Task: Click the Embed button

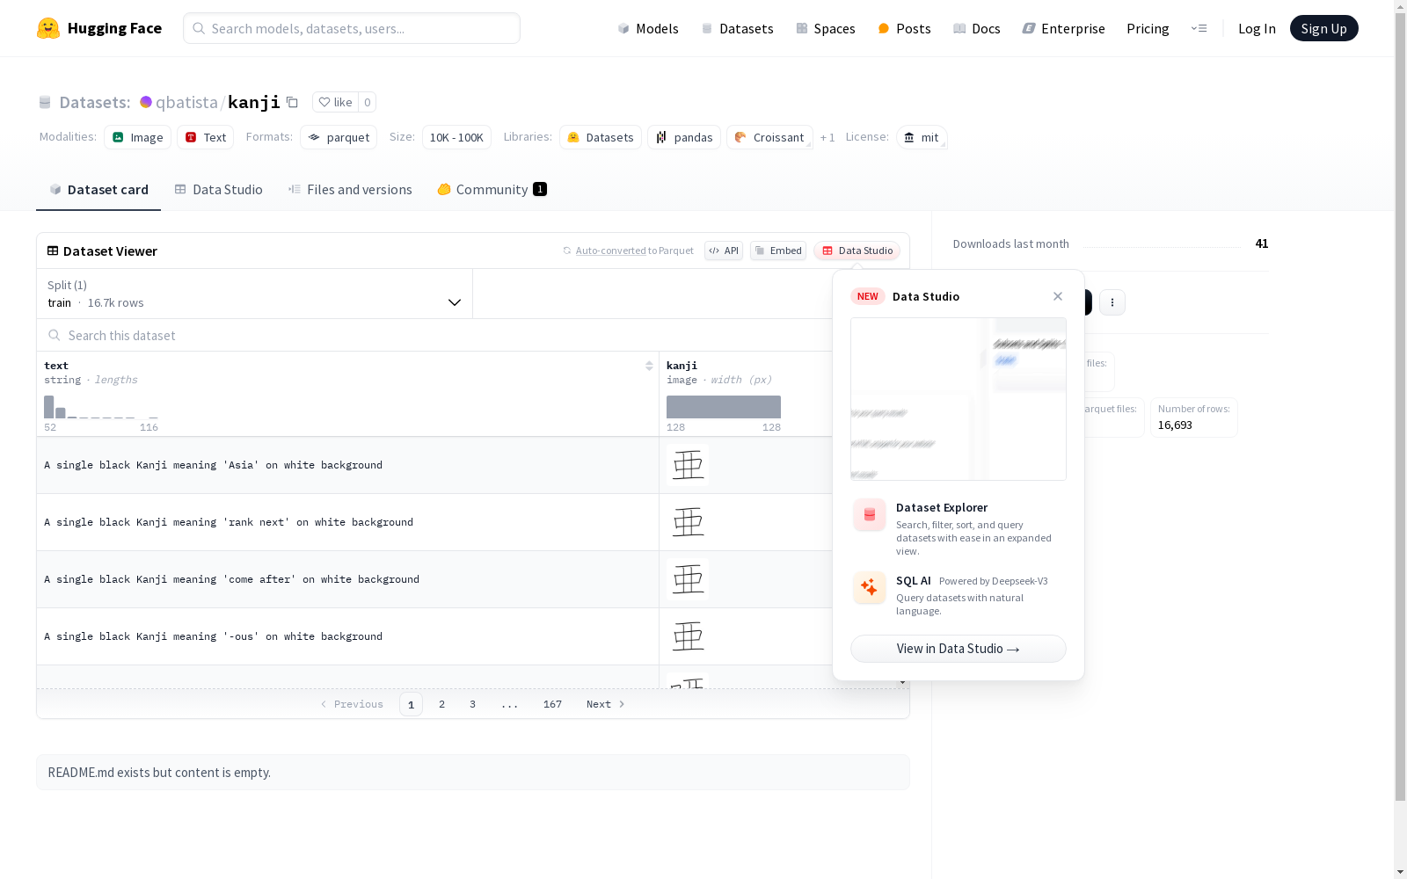Action: [778, 251]
